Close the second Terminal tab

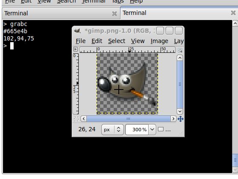(233, 13)
